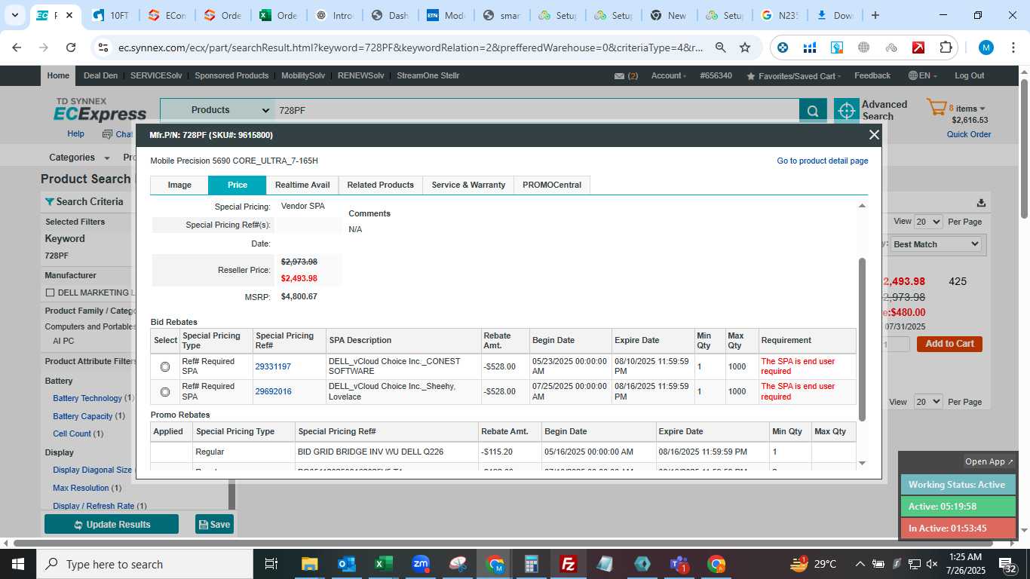Open the Best Match sort dropdown
This screenshot has height=579, width=1030.
[936, 244]
